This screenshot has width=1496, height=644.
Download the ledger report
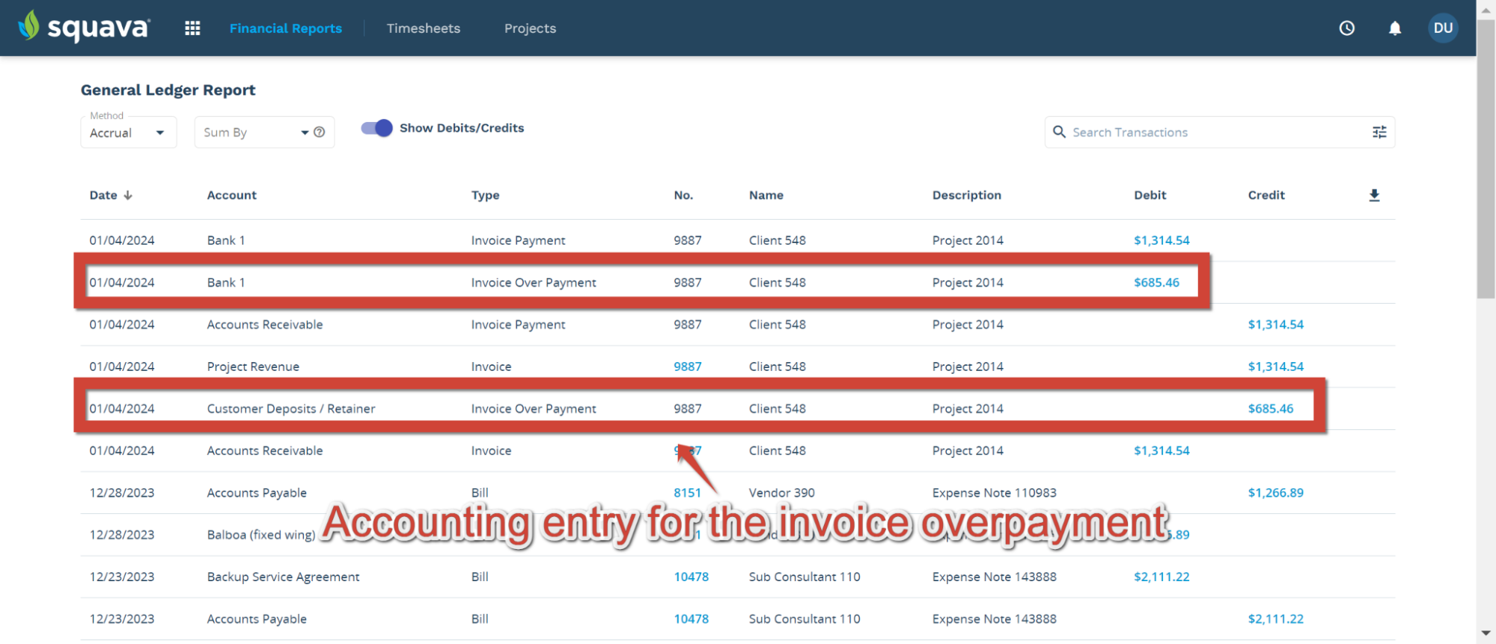(x=1374, y=195)
